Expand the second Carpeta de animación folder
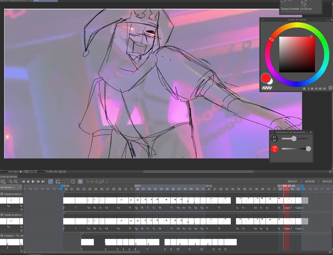This screenshot has height=255, width=333. 2,215
